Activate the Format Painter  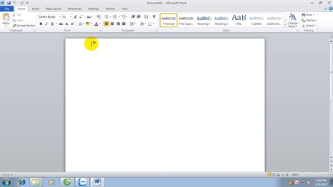(x=23, y=25)
